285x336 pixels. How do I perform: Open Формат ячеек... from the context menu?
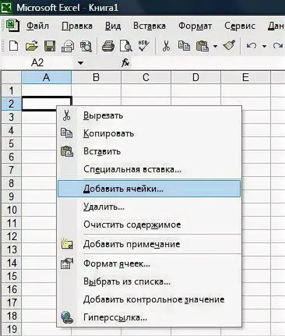pos(149,263)
